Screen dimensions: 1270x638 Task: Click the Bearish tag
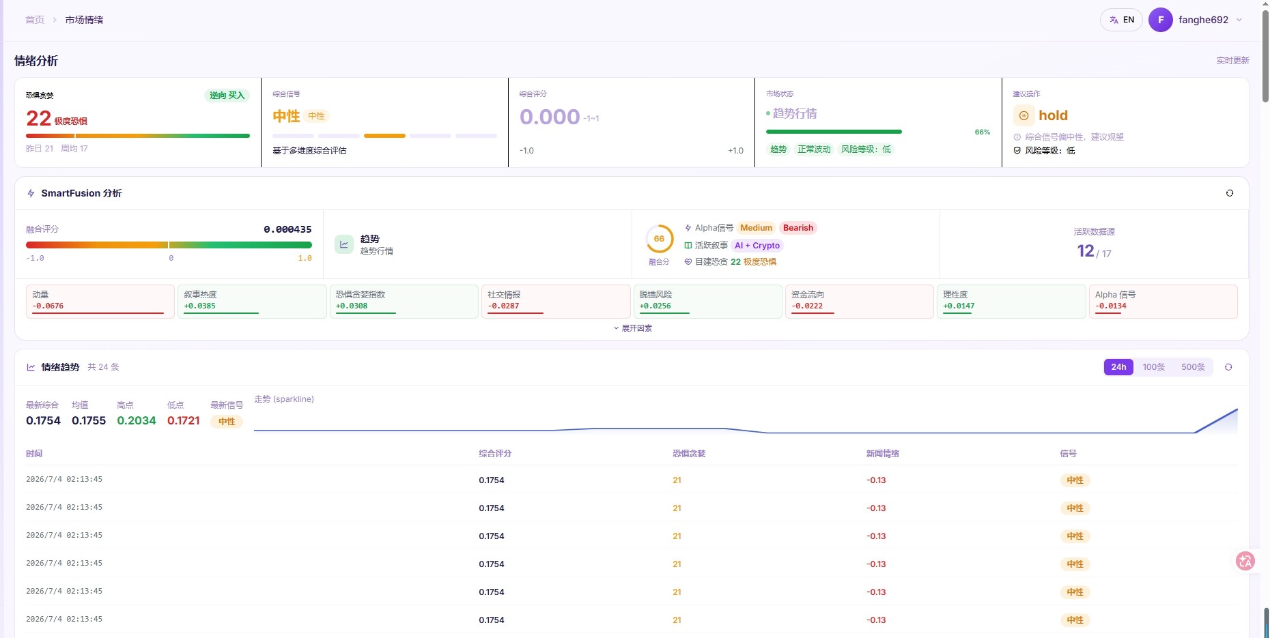(798, 228)
